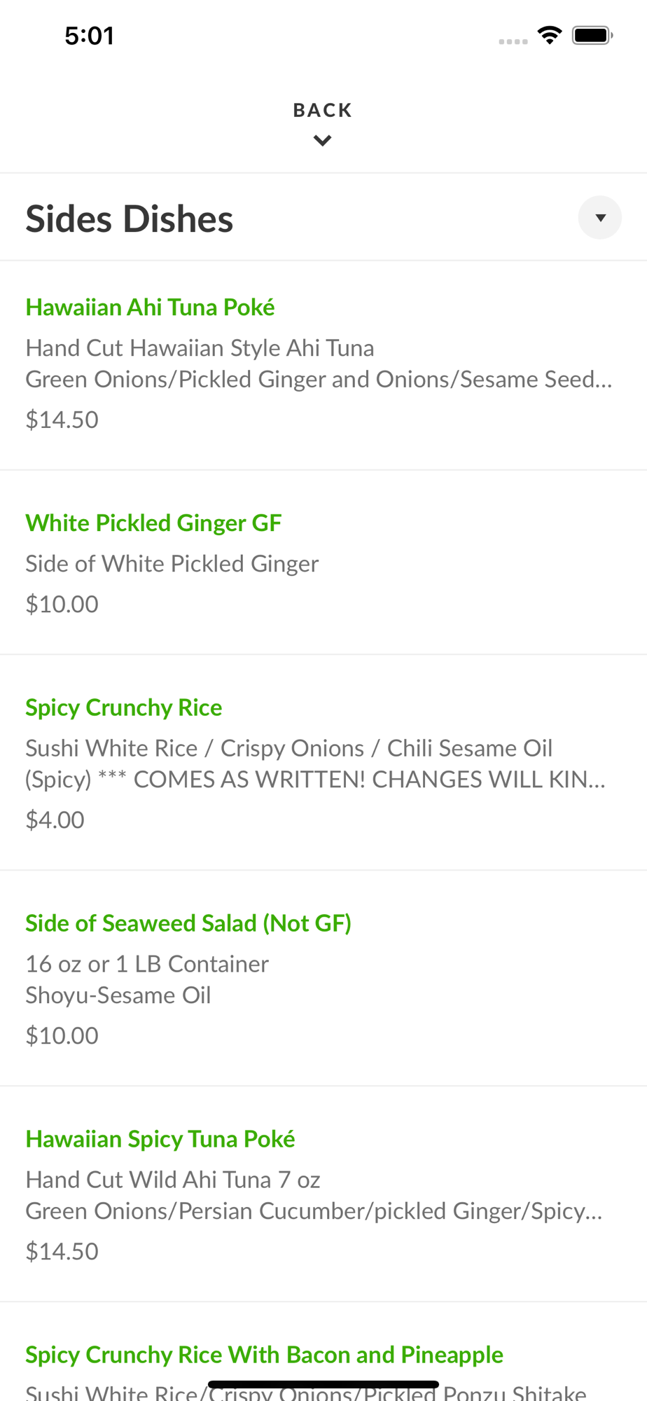Choose the Spicy Crunchy Rice item

click(124, 708)
